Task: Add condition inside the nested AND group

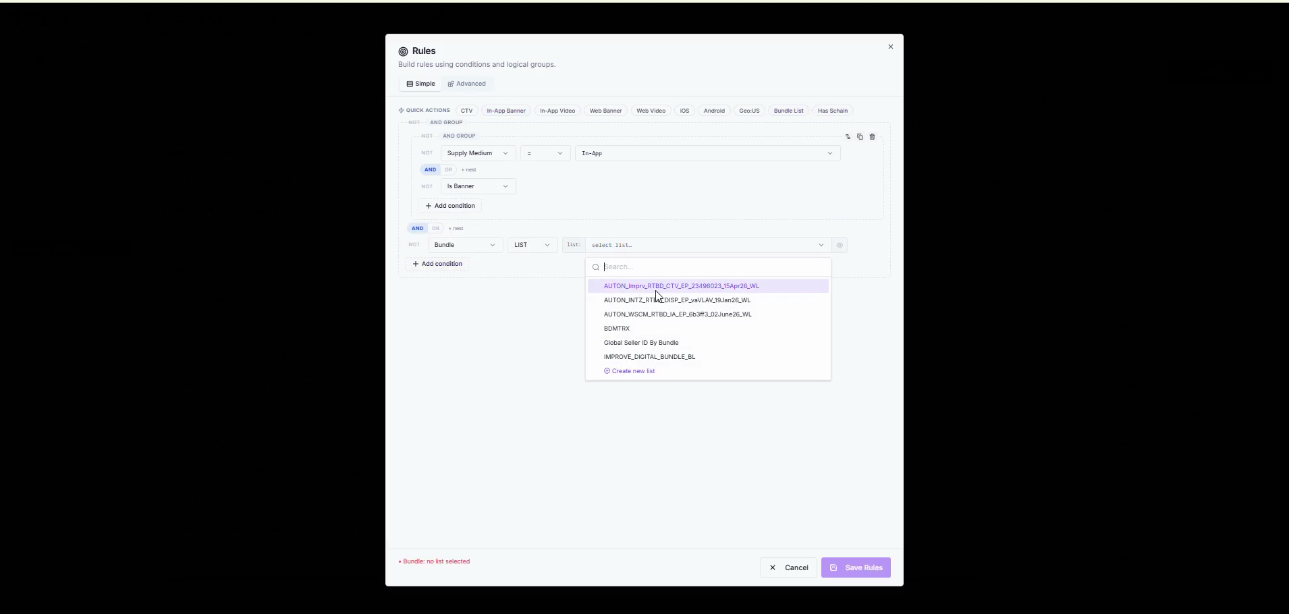Action: click(450, 206)
